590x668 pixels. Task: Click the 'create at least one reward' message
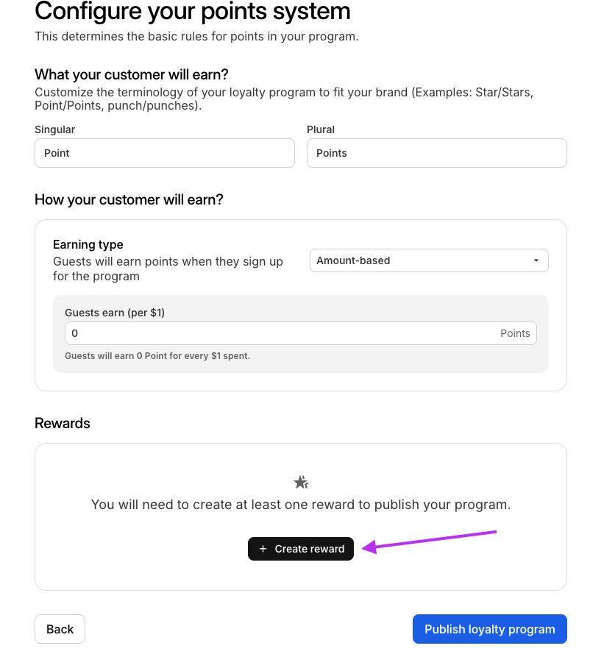(300, 505)
